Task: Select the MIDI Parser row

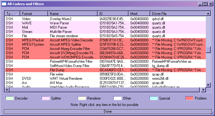Action: (x=106, y=27)
